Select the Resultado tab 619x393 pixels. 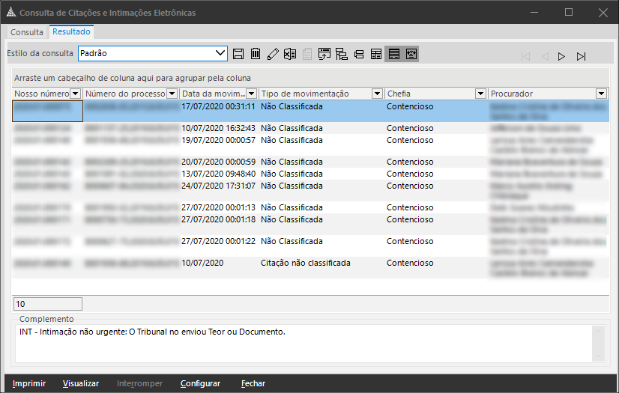pos(72,32)
